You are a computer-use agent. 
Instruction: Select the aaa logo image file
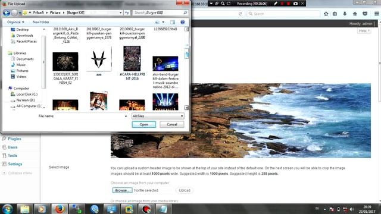tap(99, 61)
